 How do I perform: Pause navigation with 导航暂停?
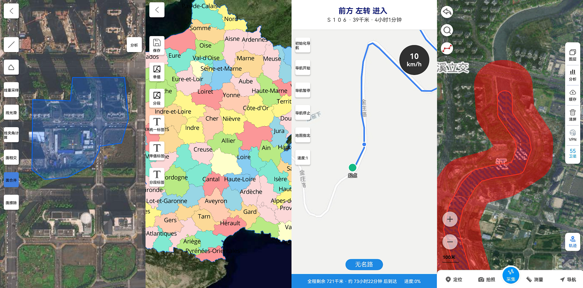[x=303, y=90]
